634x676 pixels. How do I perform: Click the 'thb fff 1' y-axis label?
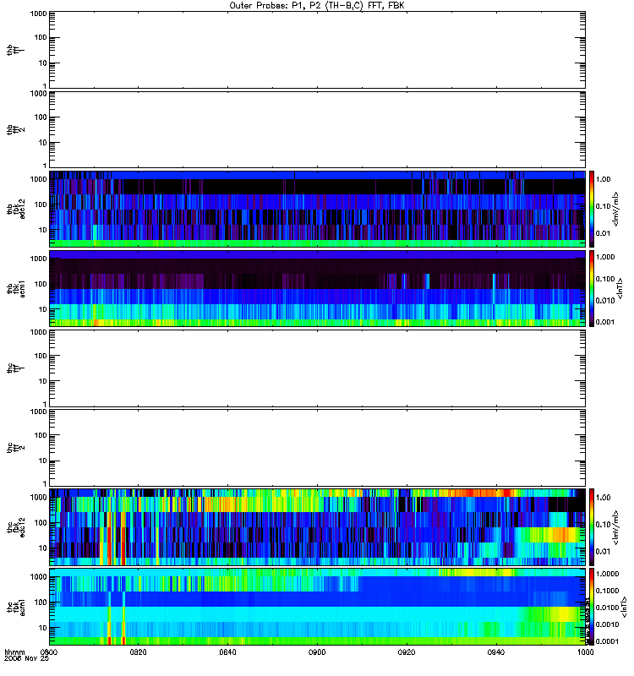[15, 50]
